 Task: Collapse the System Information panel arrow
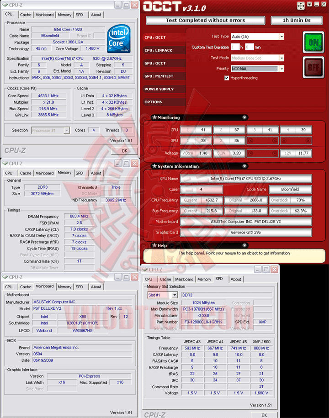244,166
